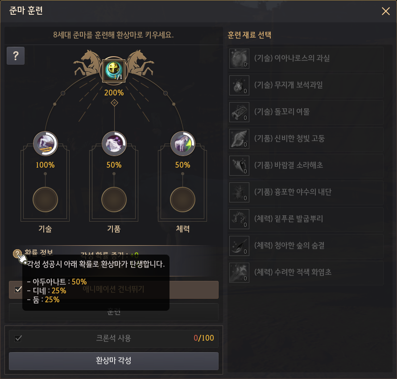The image size is (397, 379).
Task: Click the 환상마 각성 button
Action: (x=114, y=361)
